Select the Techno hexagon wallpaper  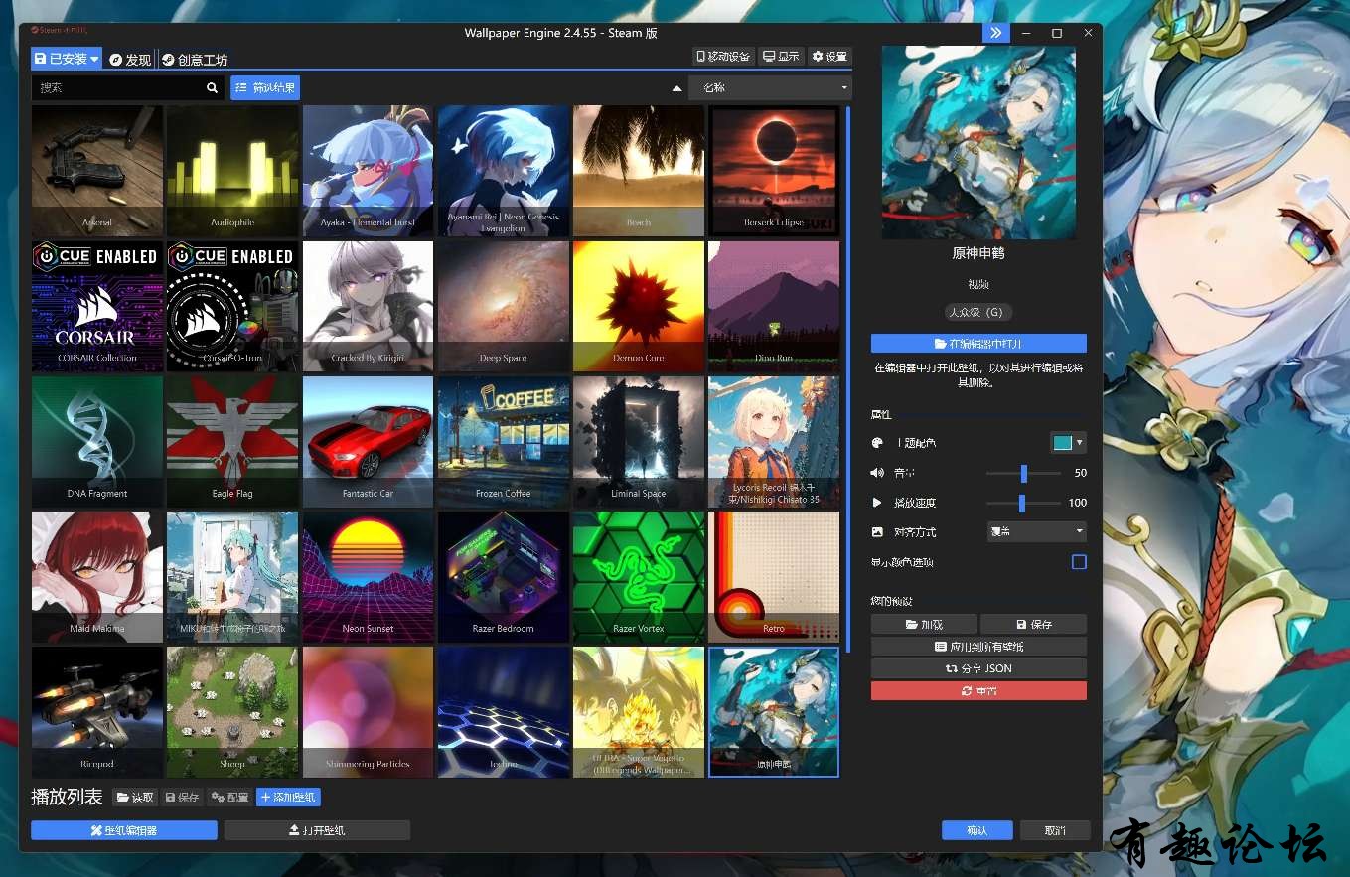tap(504, 712)
